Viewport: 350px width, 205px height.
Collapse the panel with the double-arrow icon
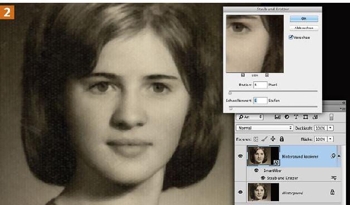click(x=343, y=103)
